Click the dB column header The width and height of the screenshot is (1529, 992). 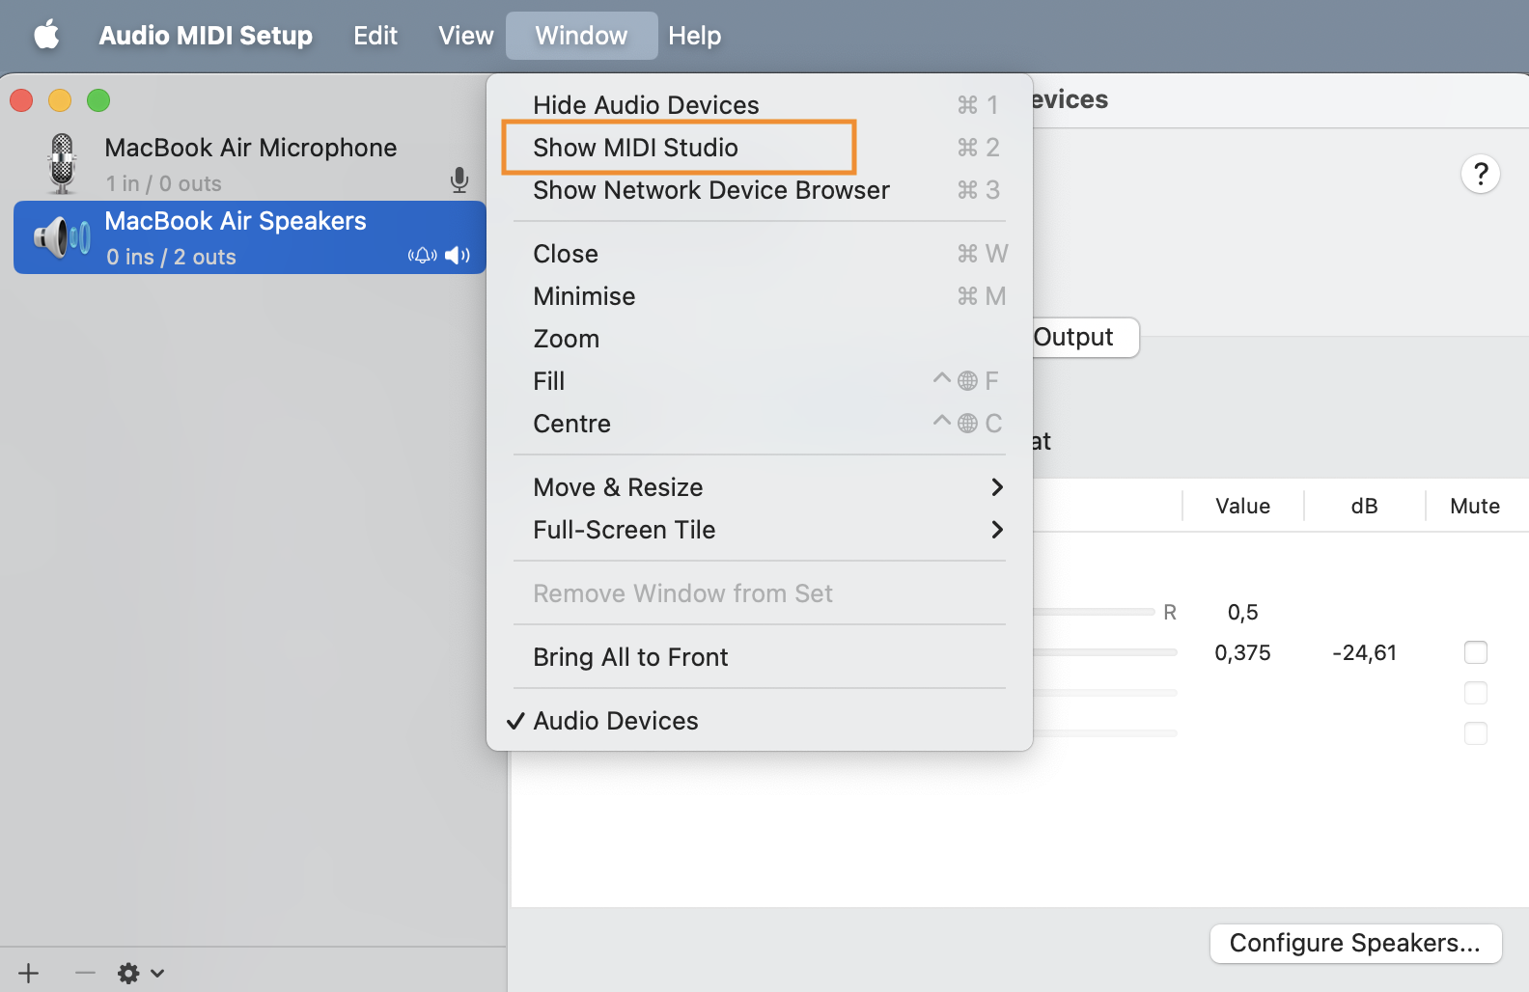coord(1364,506)
